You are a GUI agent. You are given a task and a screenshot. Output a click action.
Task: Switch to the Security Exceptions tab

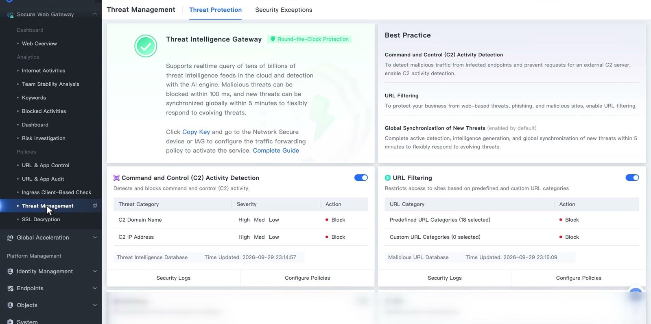[284, 10]
